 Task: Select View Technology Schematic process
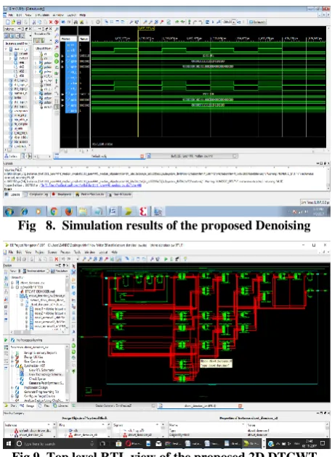tap(45, 374)
